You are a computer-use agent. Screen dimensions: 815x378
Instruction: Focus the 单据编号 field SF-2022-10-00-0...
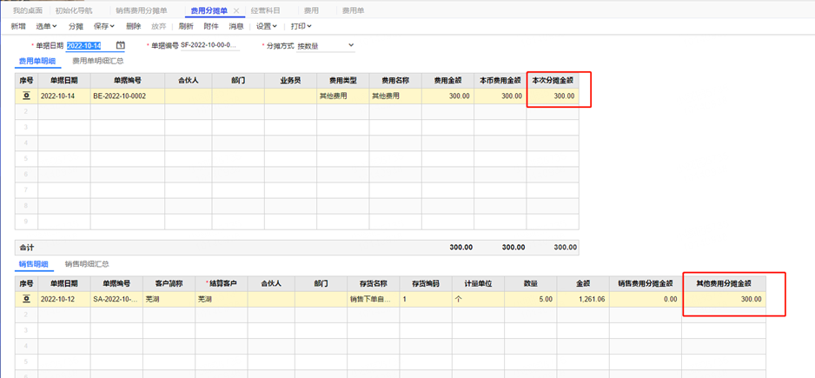(210, 46)
